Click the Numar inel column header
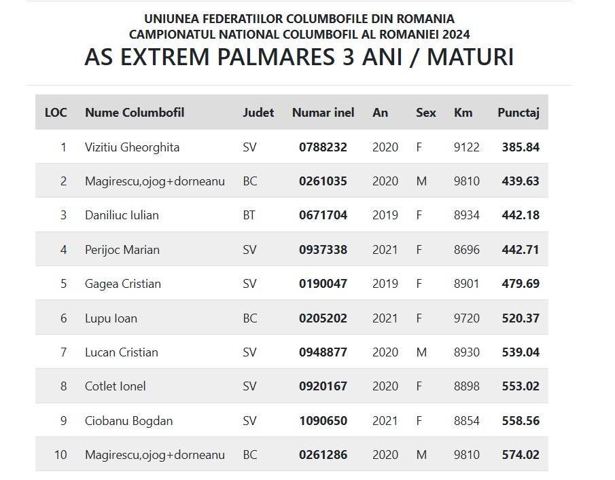This screenshot has height=480, width=615. (323, 113)
